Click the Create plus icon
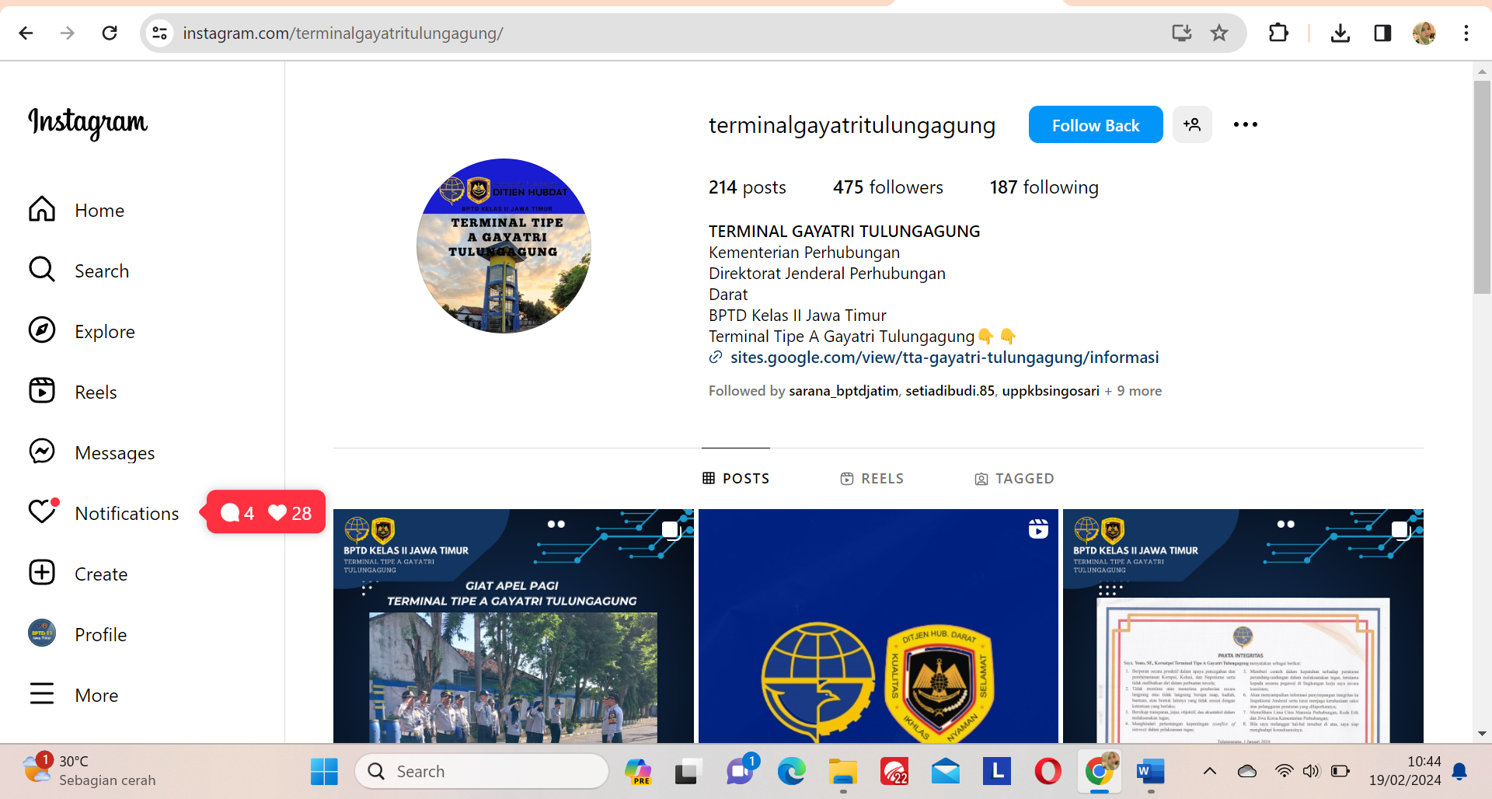 pos(42,573)
